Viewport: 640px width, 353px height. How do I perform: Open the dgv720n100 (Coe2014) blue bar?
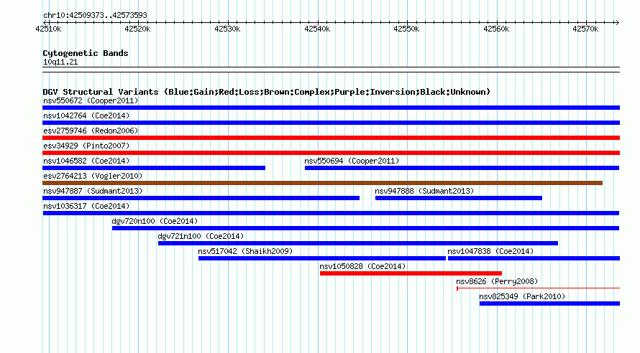(366, 228)
